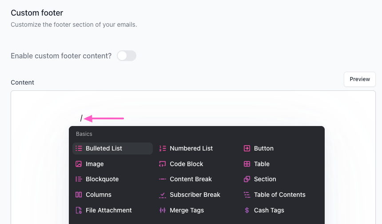The image size is (382, 224).
Task: Click the Blockquote icon
Action: coord(79,179)
